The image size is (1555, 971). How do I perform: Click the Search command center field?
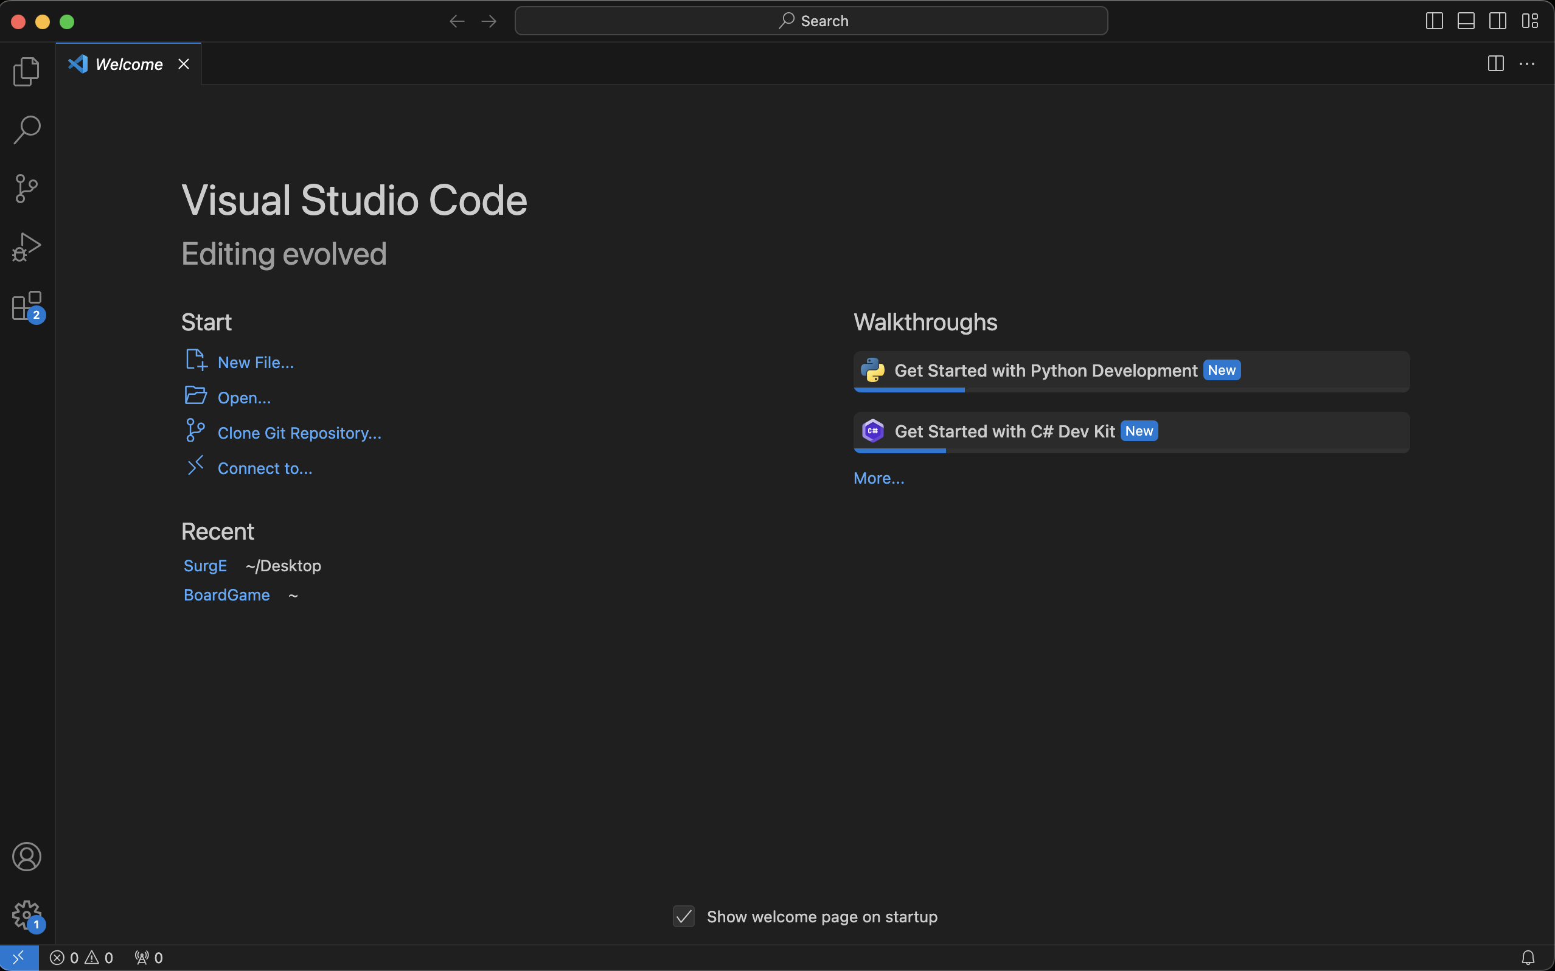point(811,21)
